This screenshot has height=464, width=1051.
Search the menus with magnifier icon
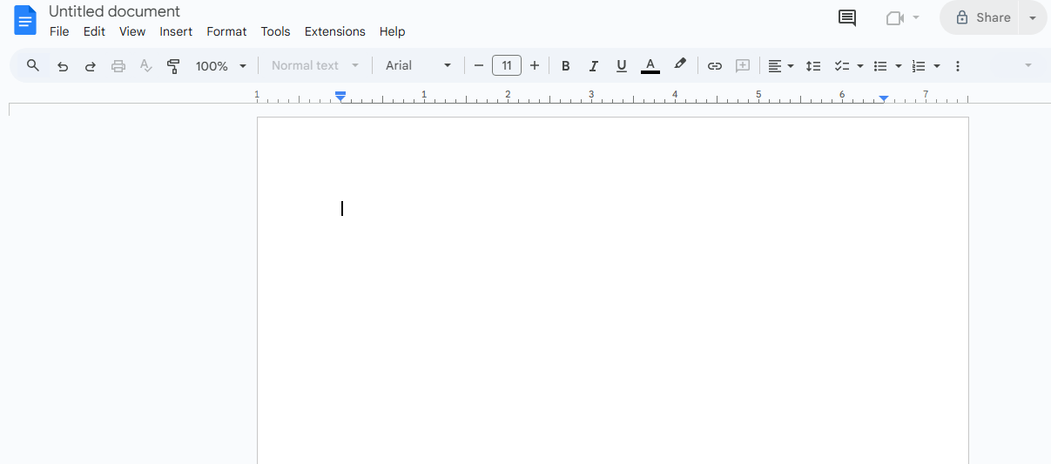[33, 65]
